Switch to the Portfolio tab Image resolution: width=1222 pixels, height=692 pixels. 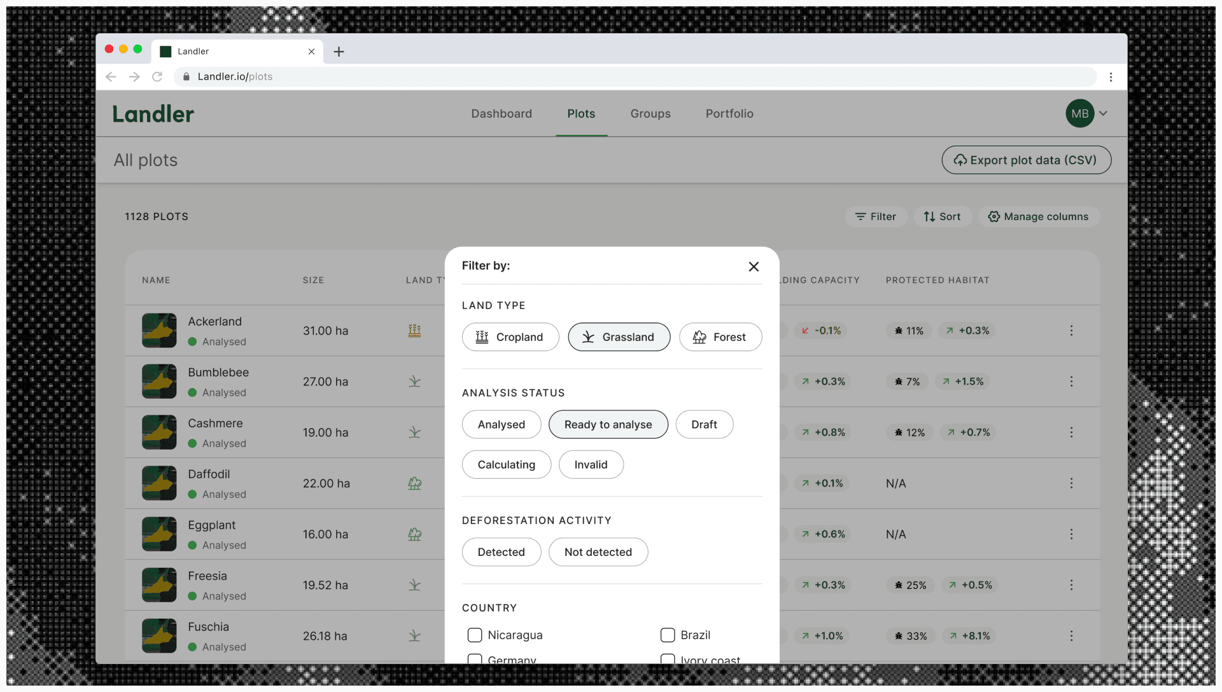pyautogui.click(x=729, y=113)
